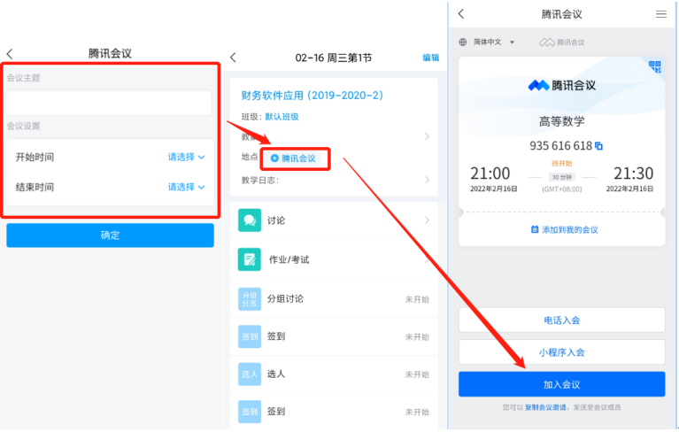Click the 讨论 chat bubble icon

tap(250, 220)
